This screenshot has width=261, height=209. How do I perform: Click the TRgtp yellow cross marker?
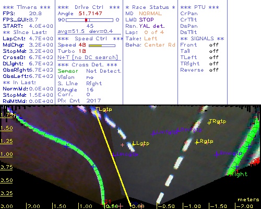pyautogui.click(x=209, y=123)
